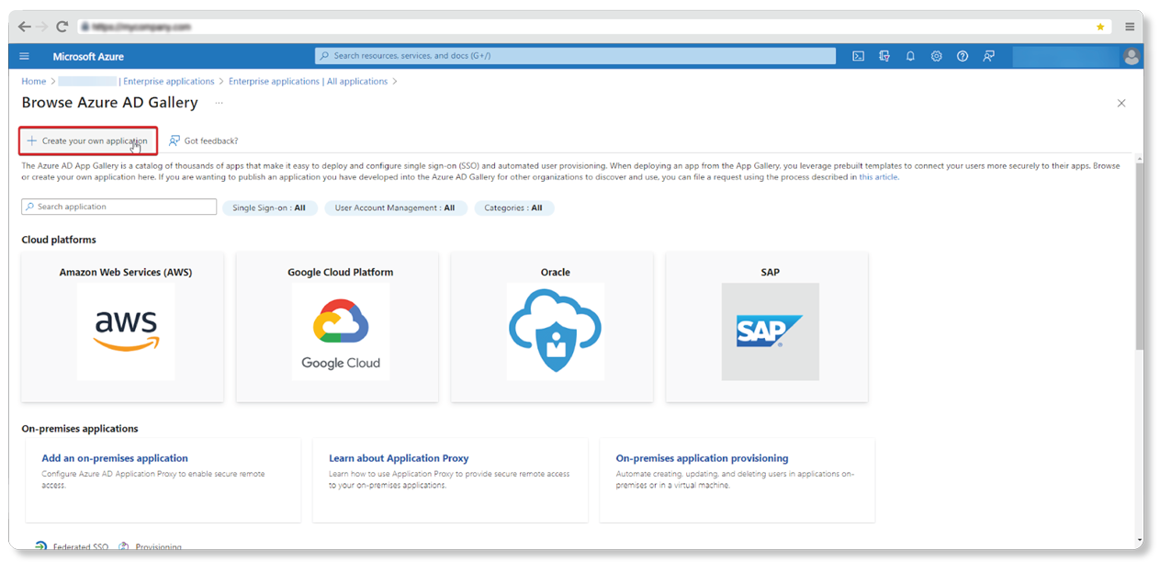Open Single Sign-on filter pill
The height and width of the screenshot is (562, 1160).
click(269, 208)
